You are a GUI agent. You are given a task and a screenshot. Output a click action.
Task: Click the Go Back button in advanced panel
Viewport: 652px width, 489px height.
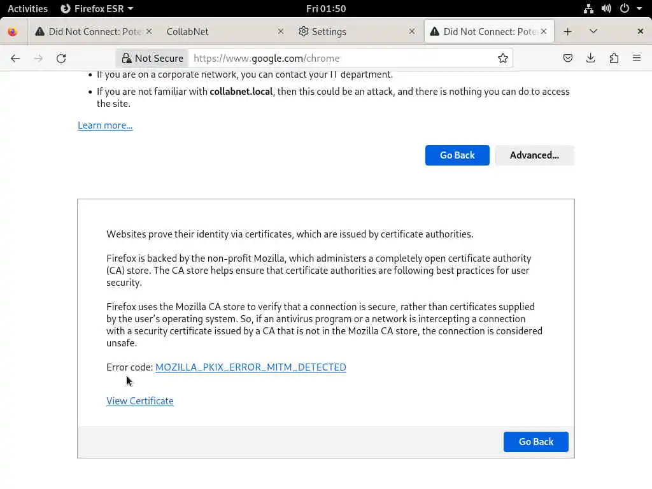535,442
